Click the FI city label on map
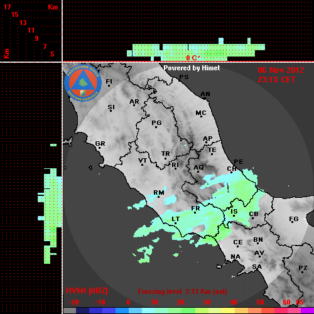Image resolution: width=314 pixels, height=314 pixels. (109, 81)
